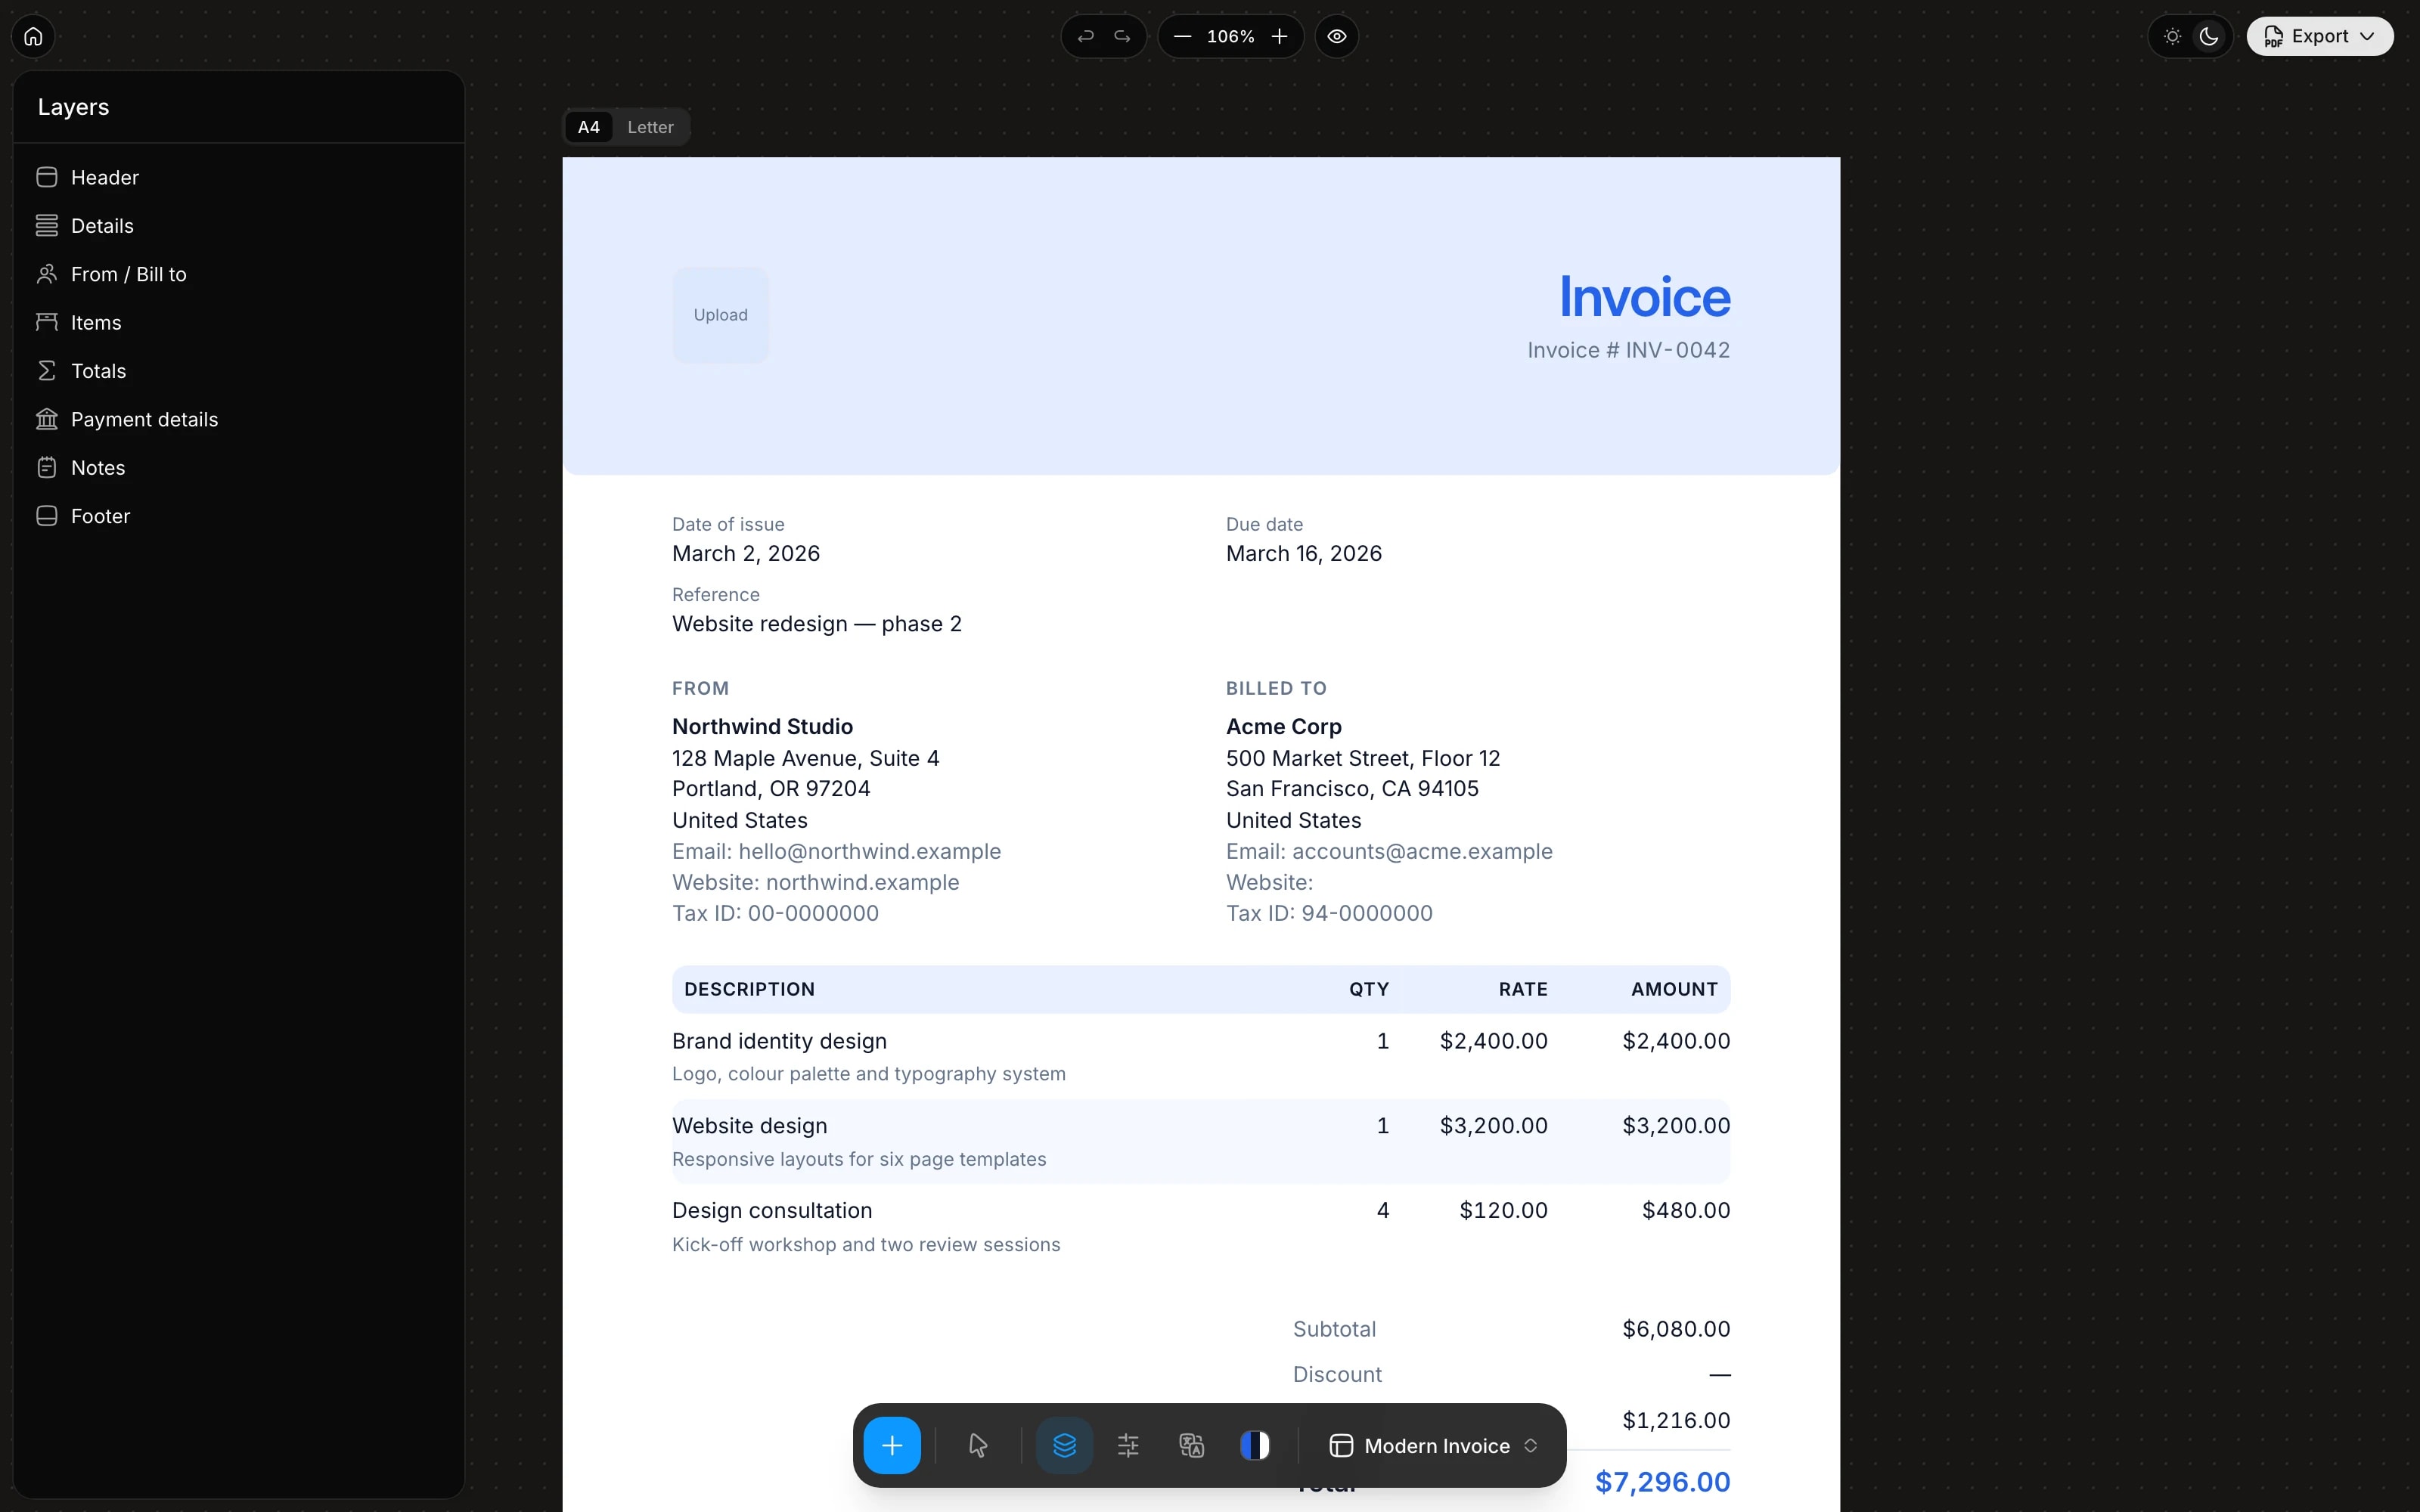2420x1512 pixels.
Task: Select the Details layer
Action: [x=238, y=226]
